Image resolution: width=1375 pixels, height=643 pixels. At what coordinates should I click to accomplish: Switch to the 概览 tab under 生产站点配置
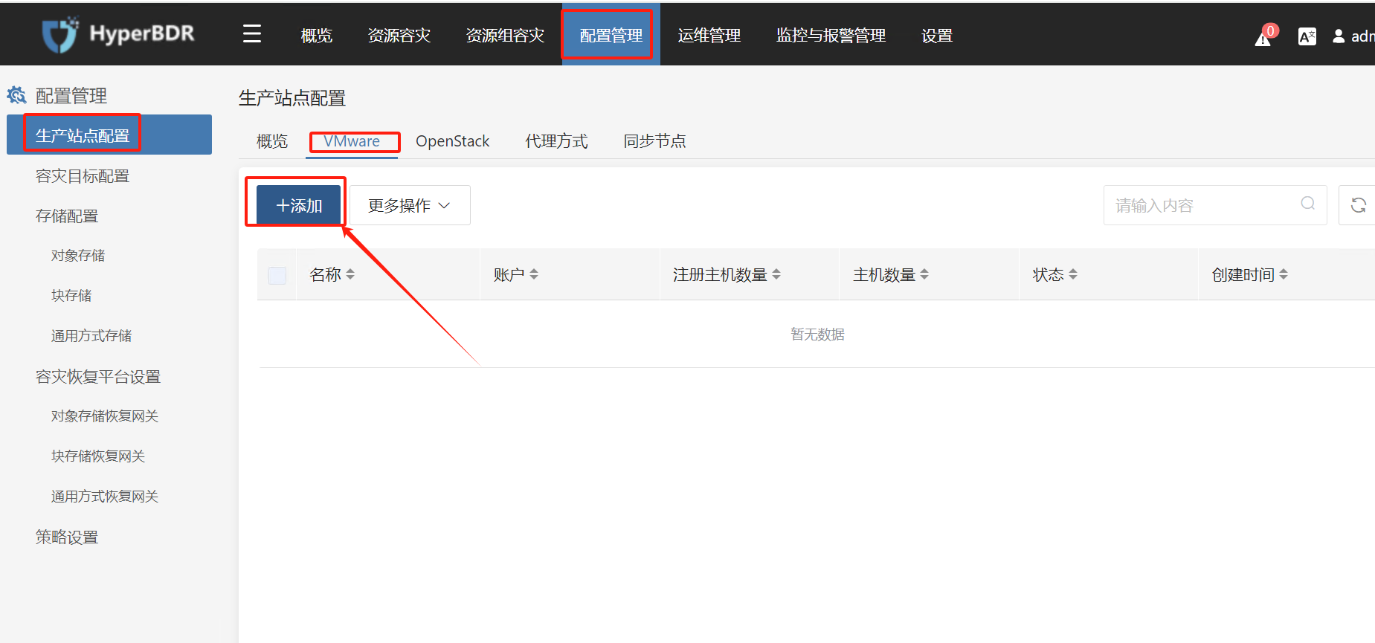pyautogui.click(x=272, y=141)
